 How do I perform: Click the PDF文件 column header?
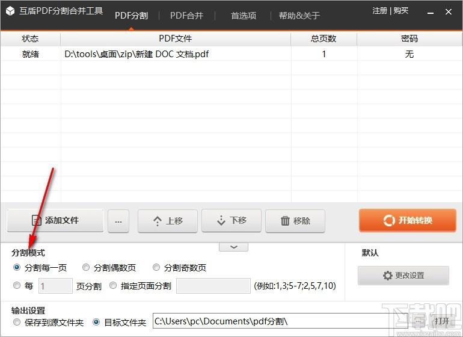point(176,39)
